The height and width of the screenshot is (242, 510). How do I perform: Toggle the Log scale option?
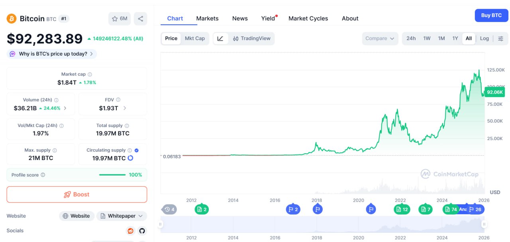pos(484,39)
